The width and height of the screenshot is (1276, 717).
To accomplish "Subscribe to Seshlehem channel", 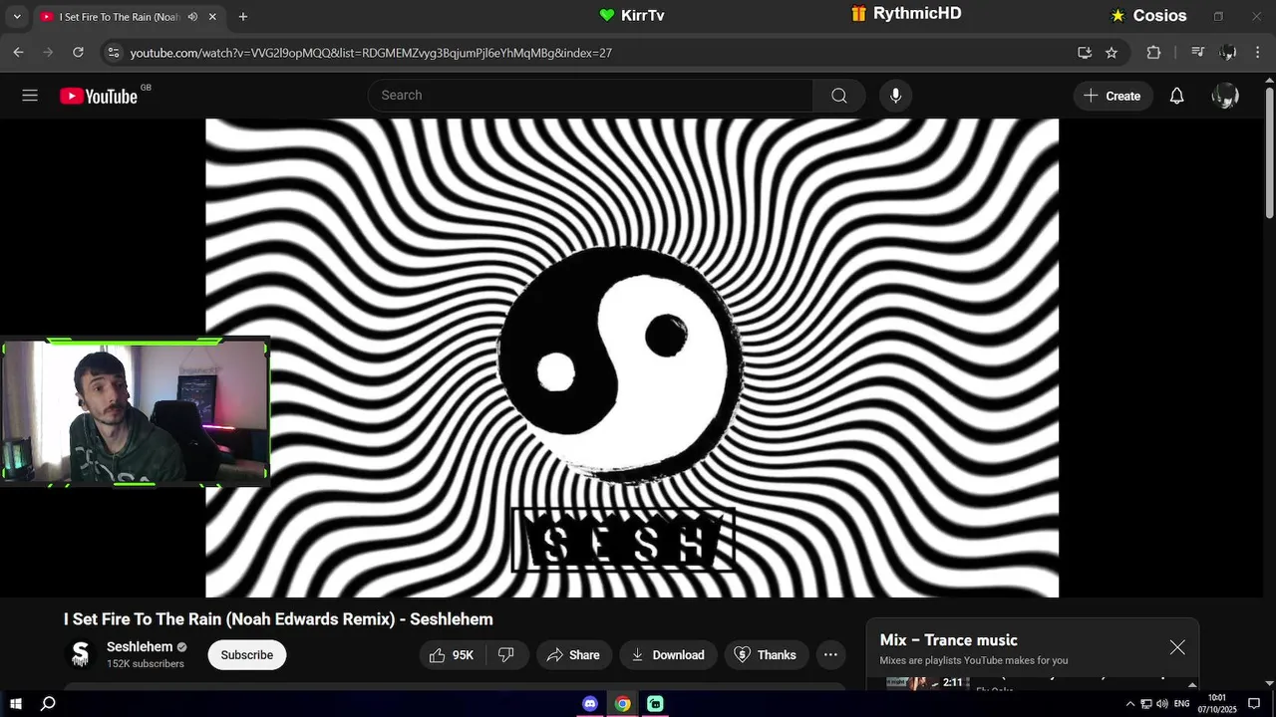I will [x=247, y=655].
